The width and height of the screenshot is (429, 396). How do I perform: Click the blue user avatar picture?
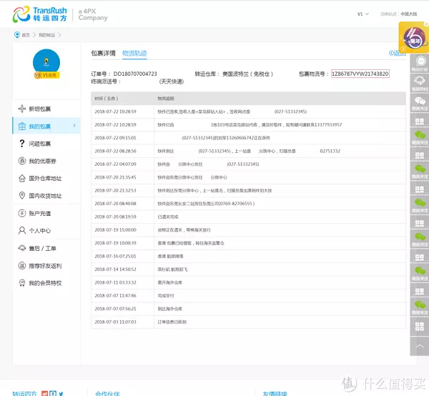point(46,62)
